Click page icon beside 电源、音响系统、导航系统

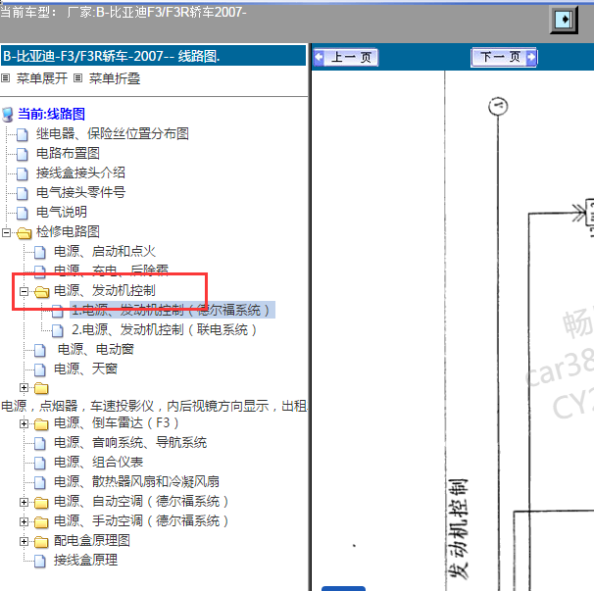click(x=40, y=444)
